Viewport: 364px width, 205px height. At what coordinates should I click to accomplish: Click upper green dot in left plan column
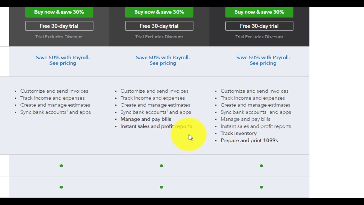[x=61, y=166]
